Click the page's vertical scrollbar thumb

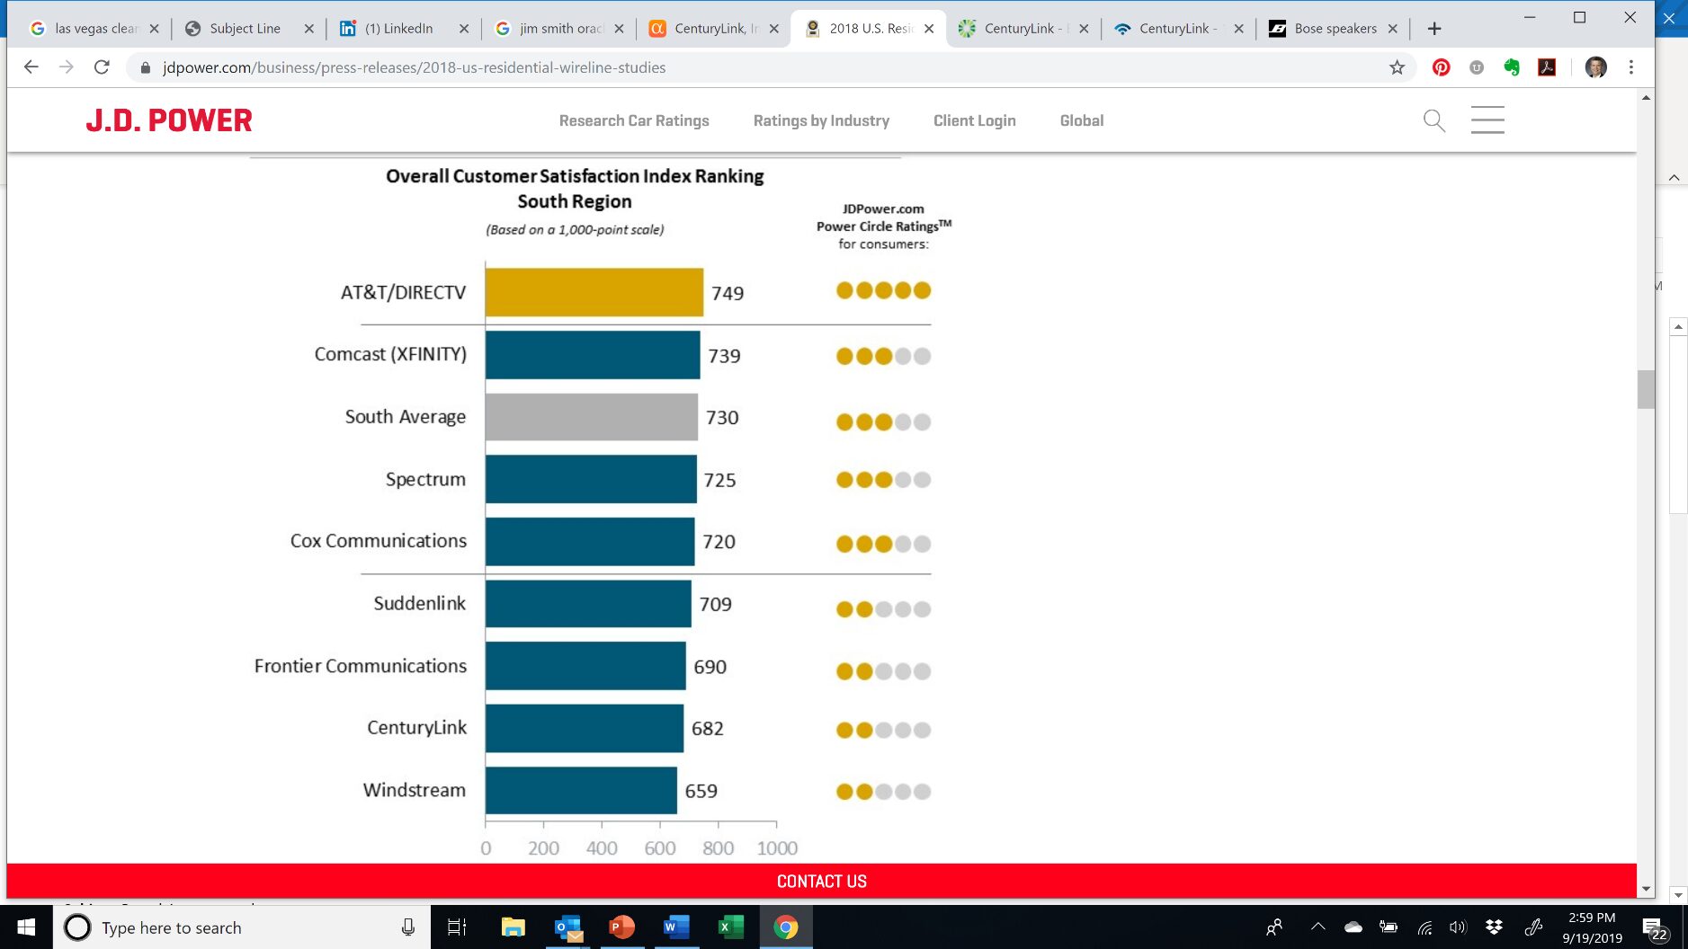pos(1646,389)
